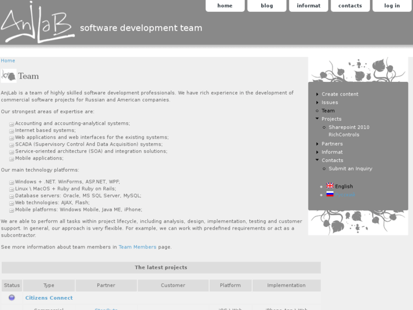Click the Team page heading
This screenshot has height=310, width=413.
tap(28, 76)
